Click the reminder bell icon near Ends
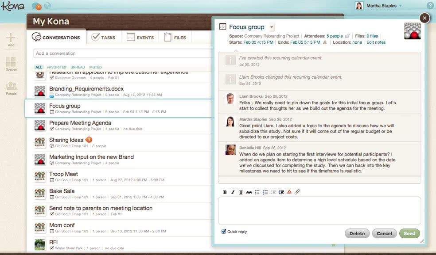This screenshot has height=255, width=436. pyautogui.click(x=325, y=42)
